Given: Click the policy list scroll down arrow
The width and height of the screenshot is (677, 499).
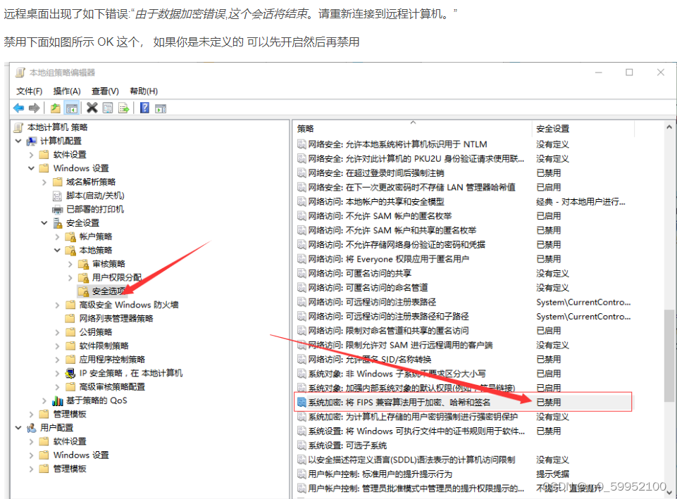Looking at the screenshot, I should click(669, 492).
